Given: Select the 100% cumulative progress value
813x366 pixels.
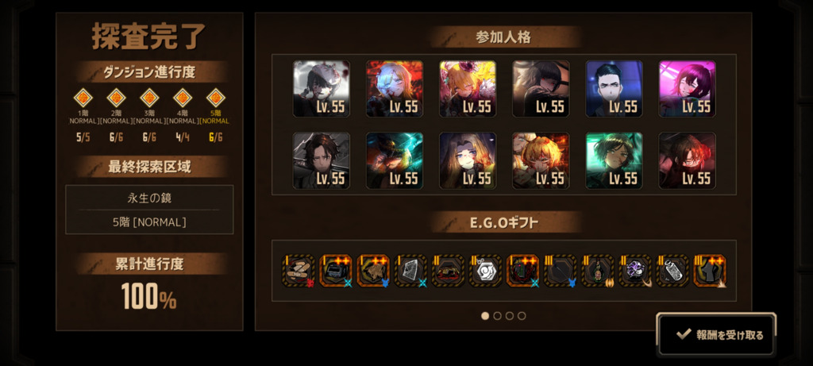Looking at the screenshot, I should click(x=148, y=297).
